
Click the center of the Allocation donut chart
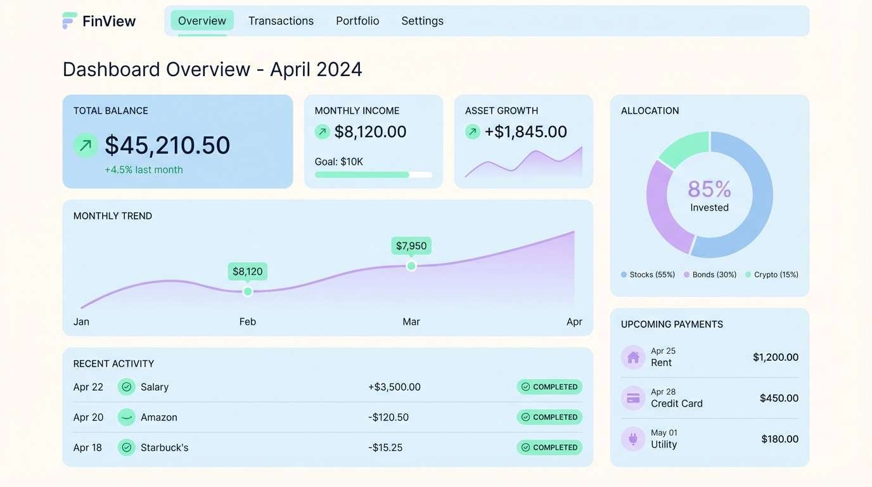coord(710,195)
